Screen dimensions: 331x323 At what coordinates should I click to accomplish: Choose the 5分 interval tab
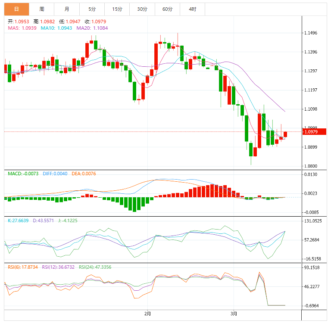pos(92,9)
